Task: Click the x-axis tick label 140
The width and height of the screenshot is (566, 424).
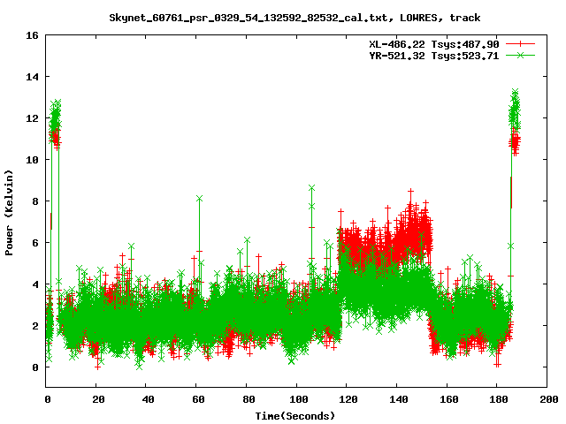Action: pos(399,399)
